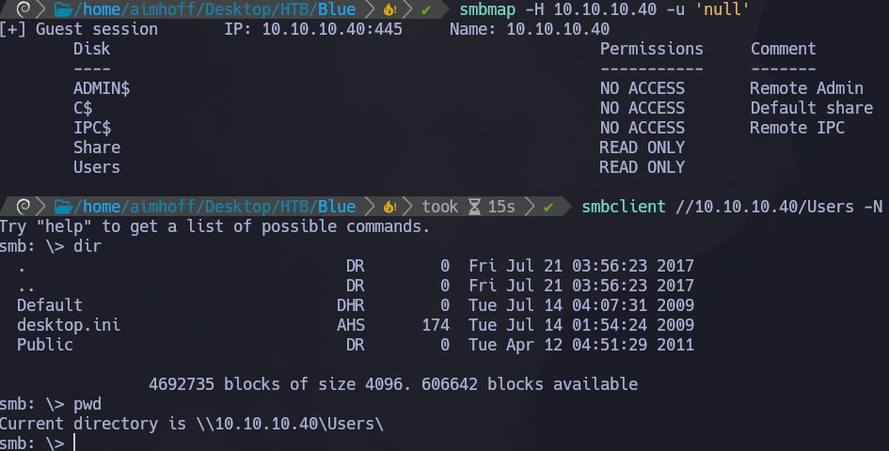Select the ADMIN$ disk entry
The image size is (889, 451).
tap(102, 88)
